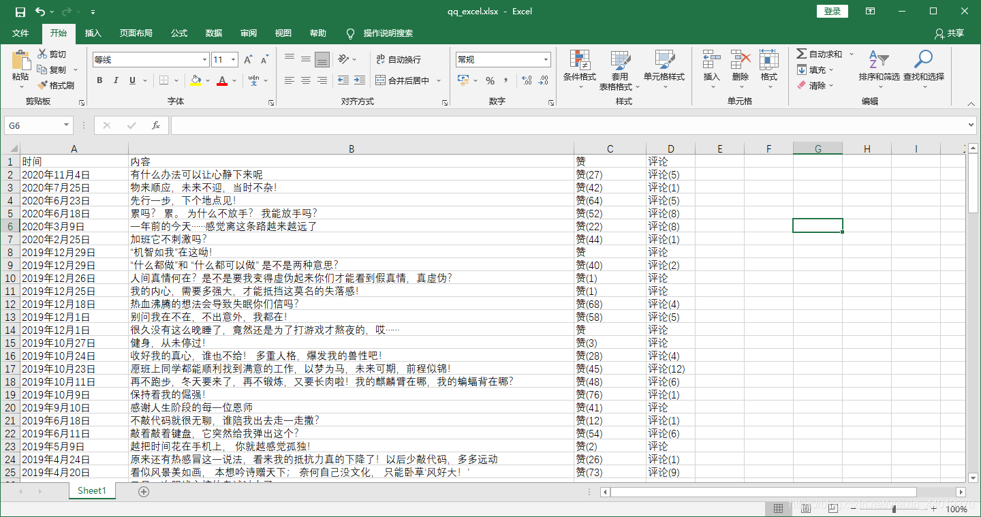Click the Insert Function fx icon
Image resolution: width=981 pixels, height=517 pixels.
[156, 125]
